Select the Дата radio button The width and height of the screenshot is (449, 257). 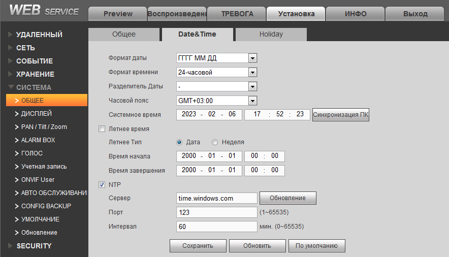click(179, 142)
